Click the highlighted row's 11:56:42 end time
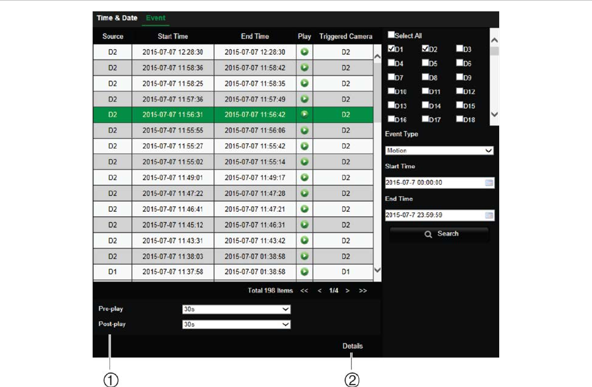Screen dimensions: 592x387 (x=255, y=115)
